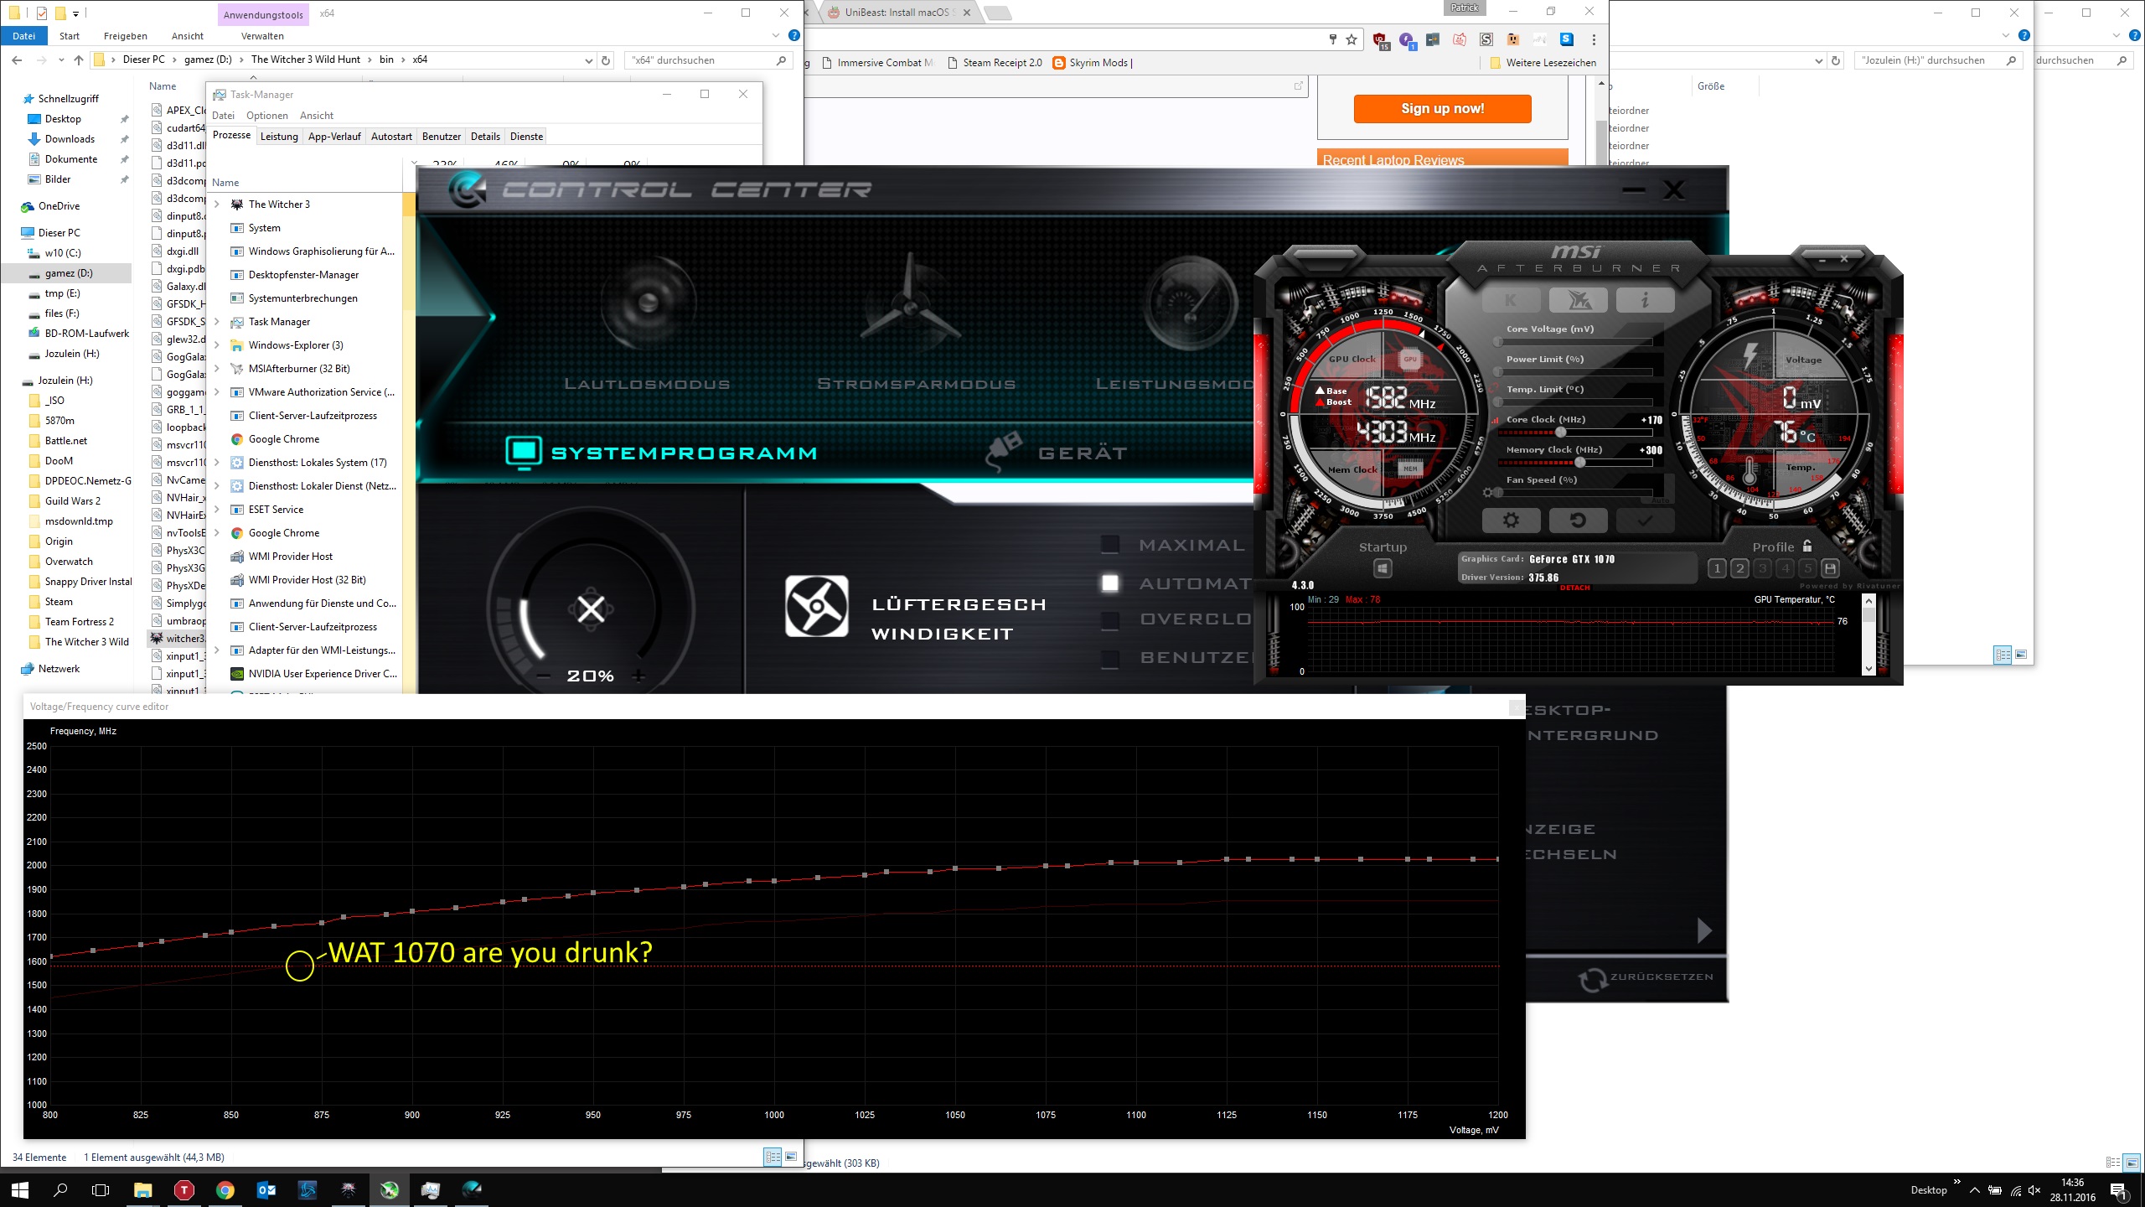This screenshot has height=1207, width=2145.
Task: Open the Explorer address bar history dropdown
Action: [x=588, y=60]
